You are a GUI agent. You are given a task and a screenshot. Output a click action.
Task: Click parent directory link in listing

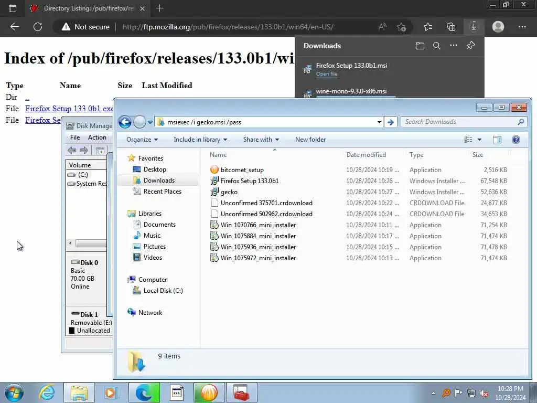click(x=27, y=97)
